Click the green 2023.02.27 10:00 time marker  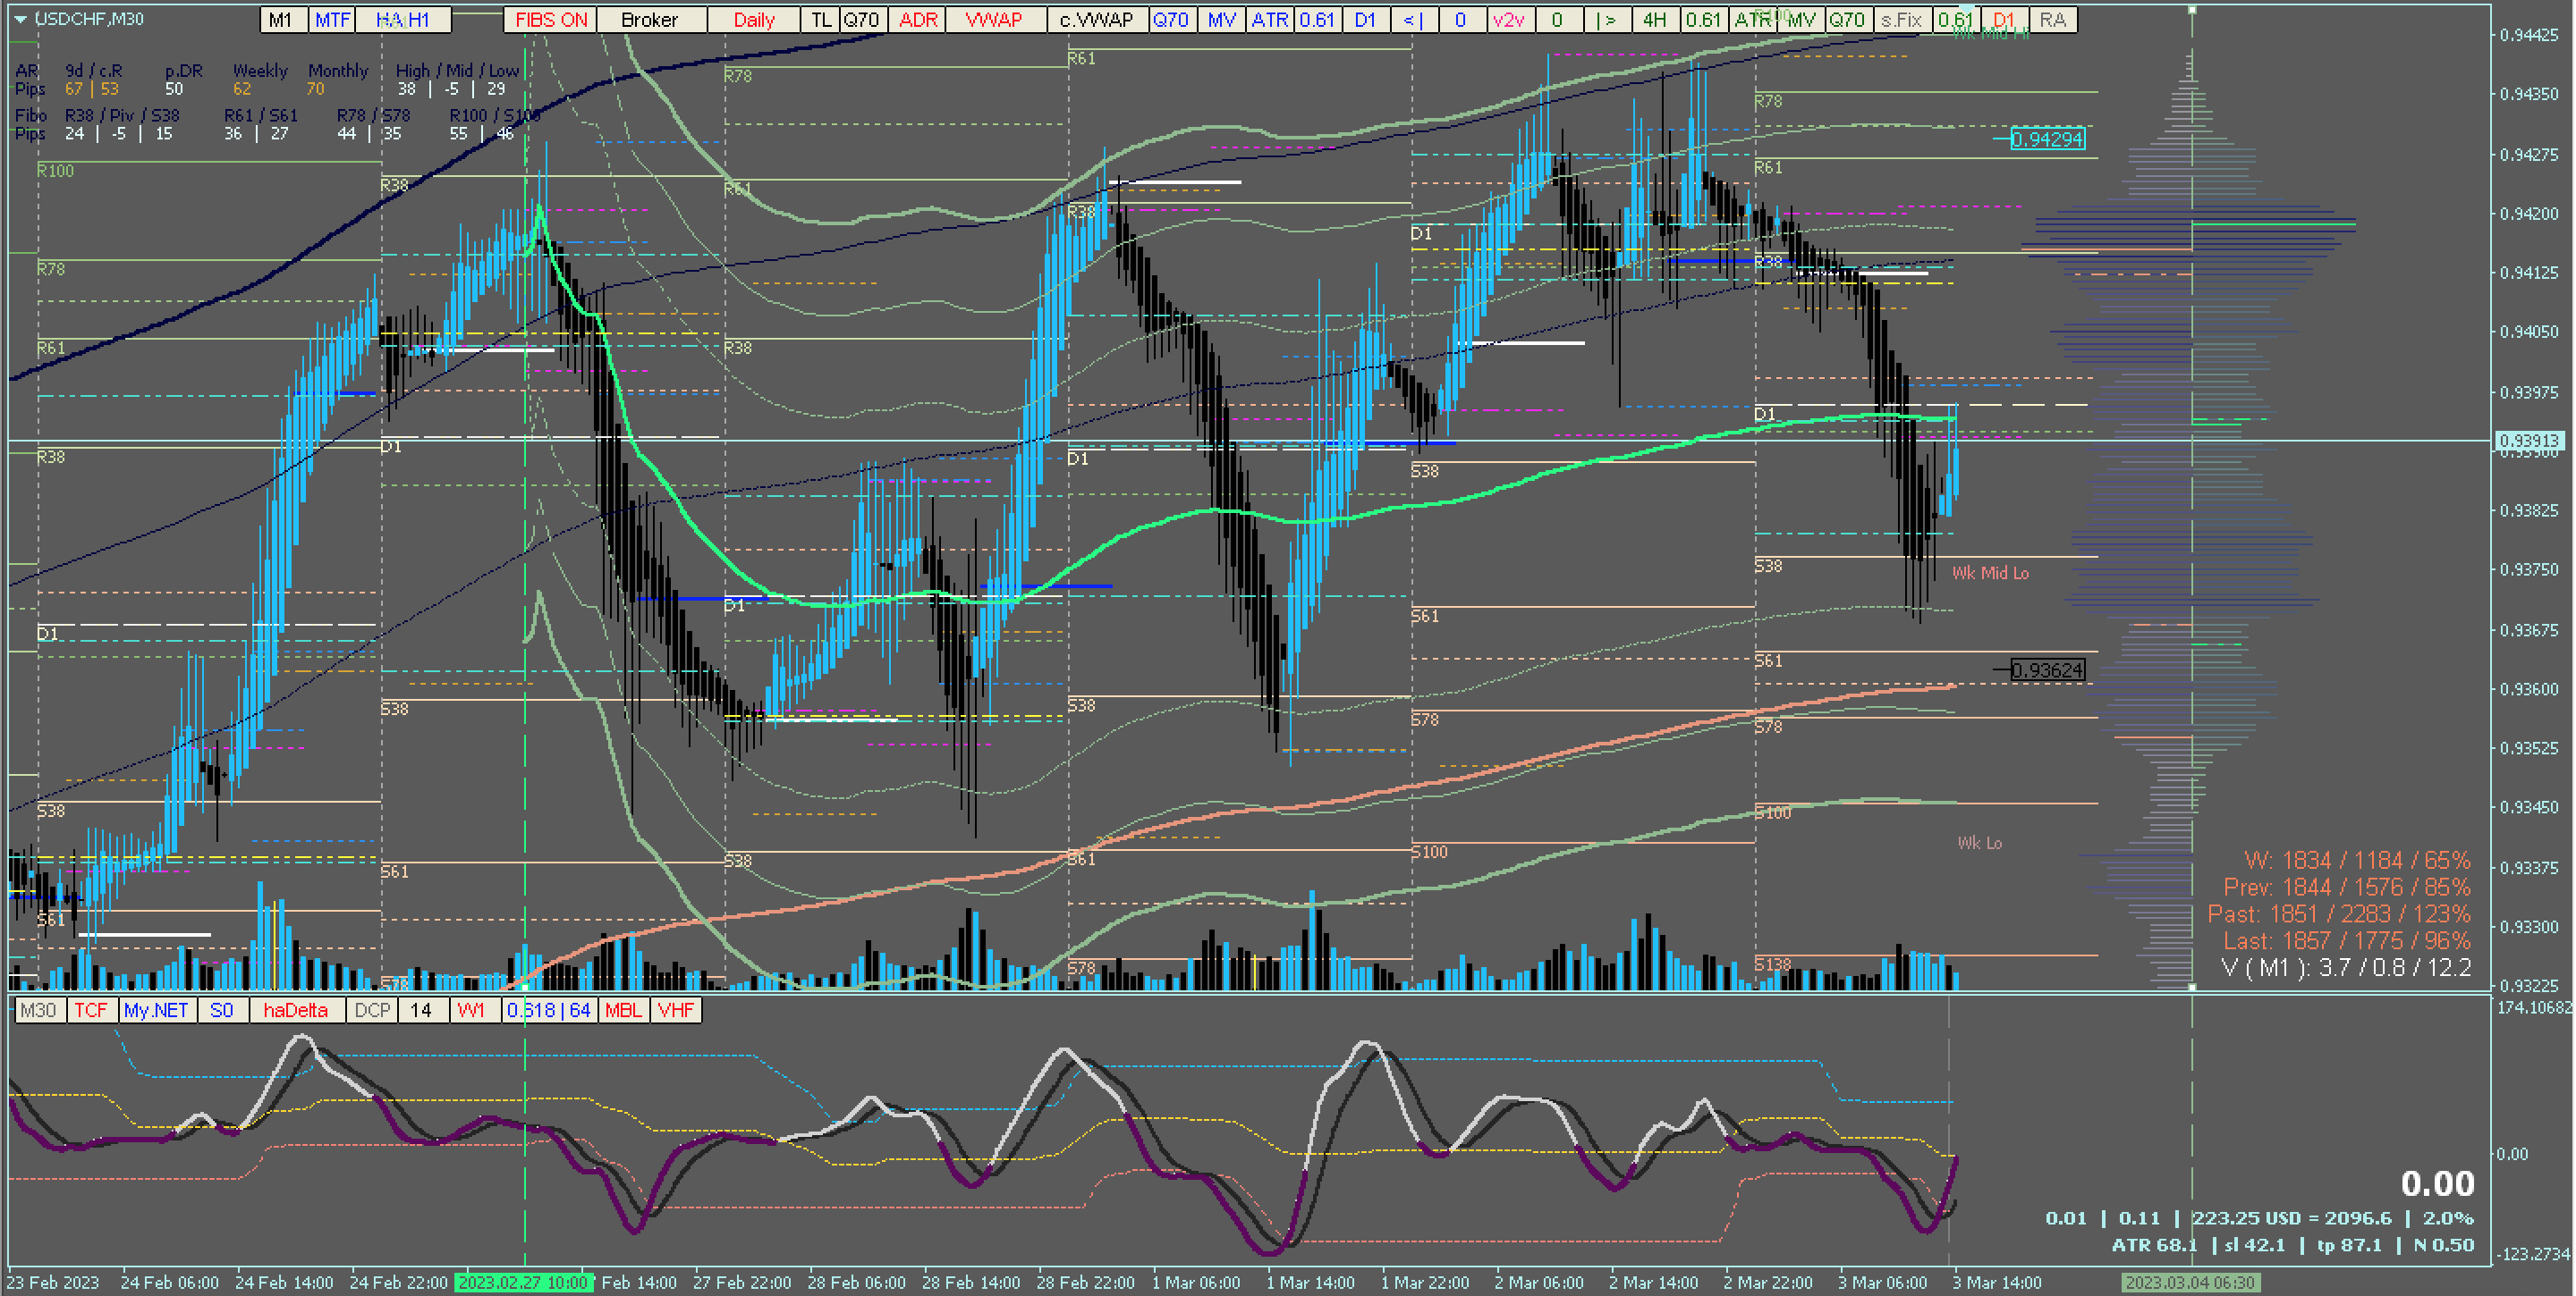point(523,1282)
